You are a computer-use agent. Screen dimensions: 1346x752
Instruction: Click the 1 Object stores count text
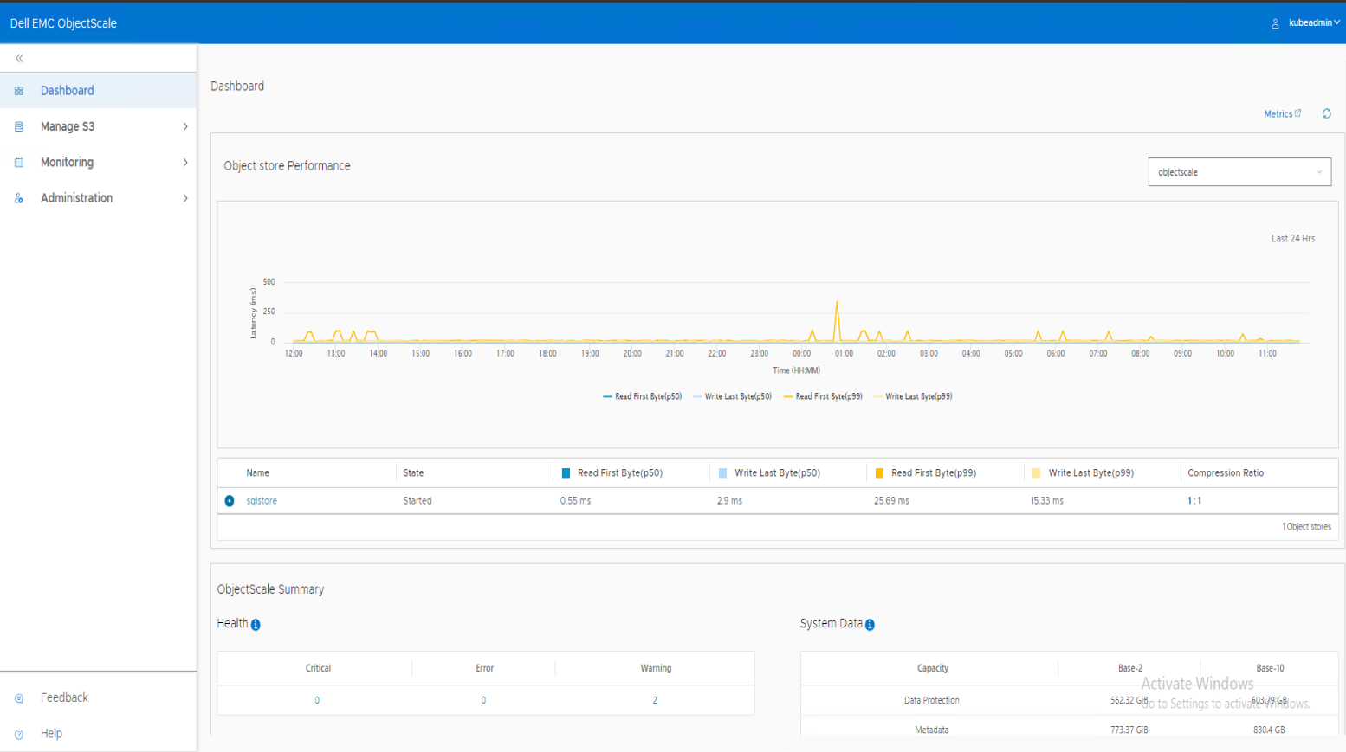point(1306,527)
